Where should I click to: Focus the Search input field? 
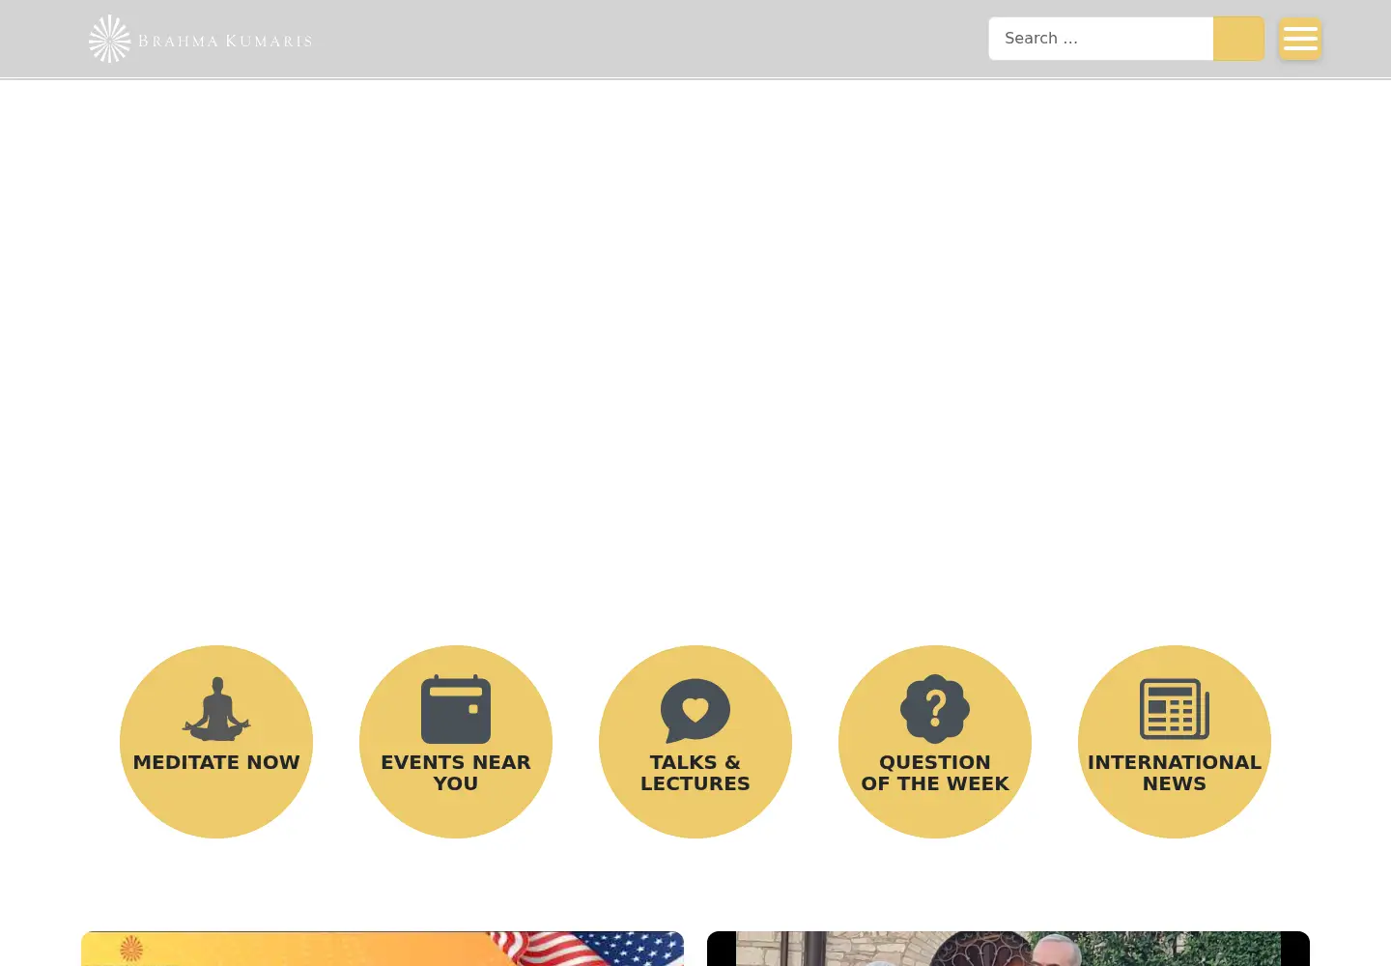[1100, 39]
